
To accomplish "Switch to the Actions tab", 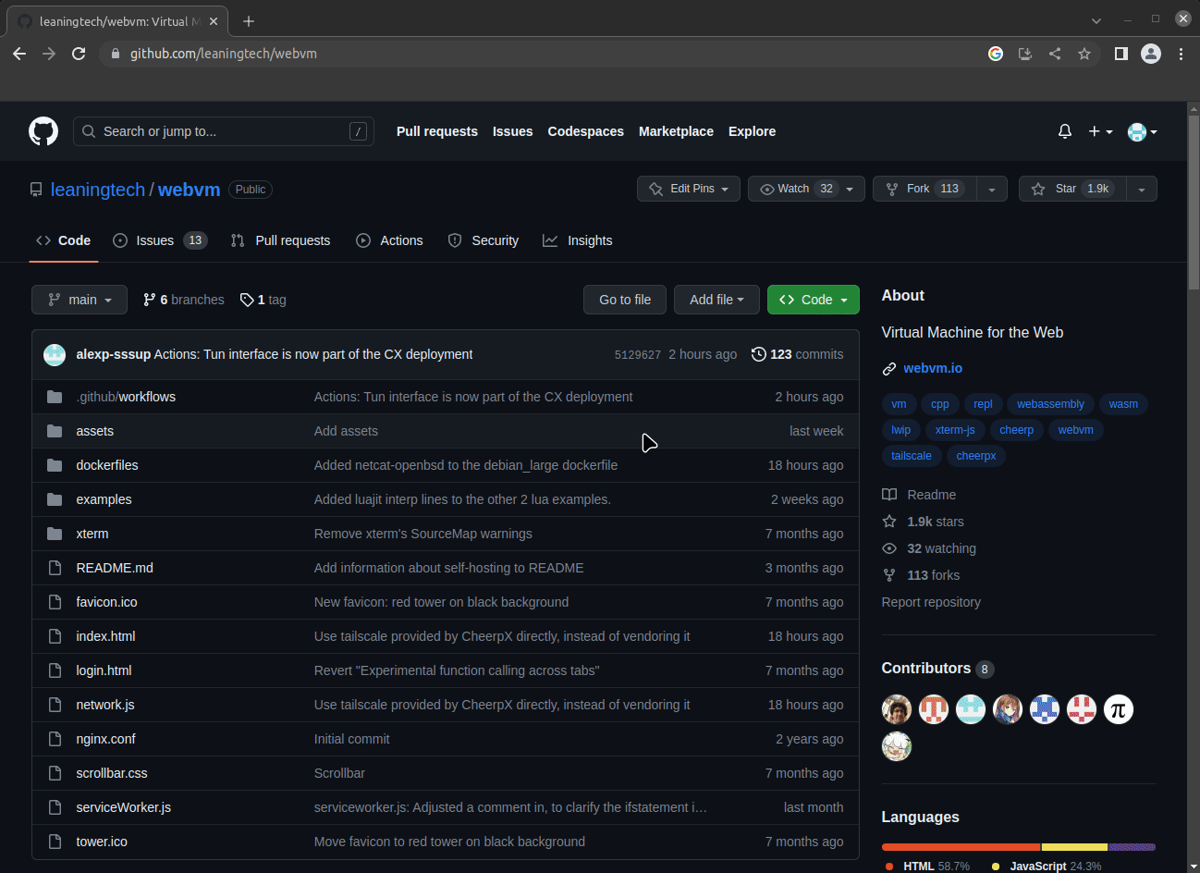I will click(389, 240).
